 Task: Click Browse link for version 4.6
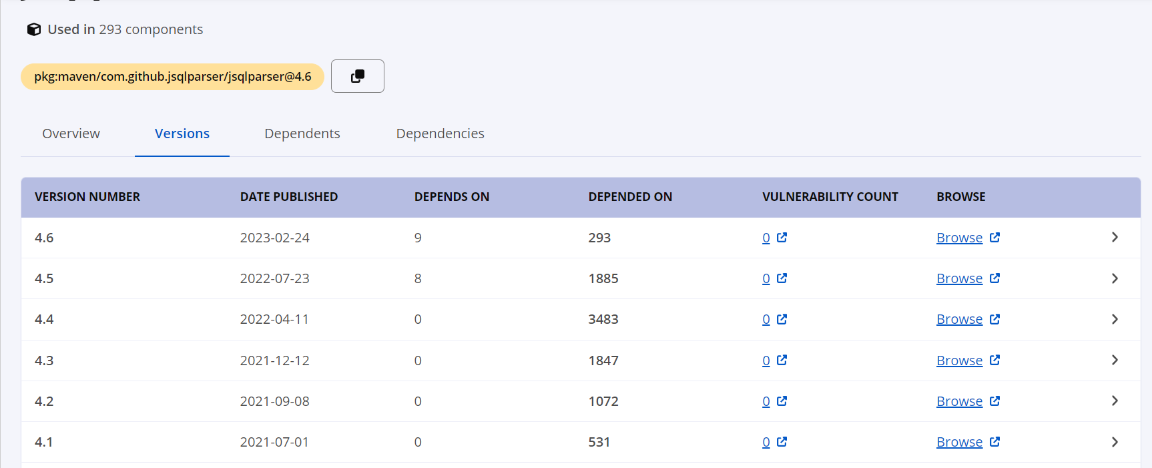tap(959, 238)
